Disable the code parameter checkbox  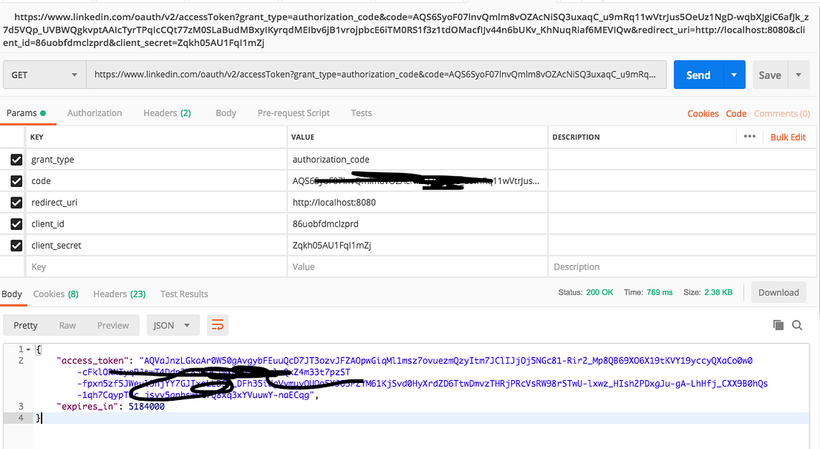point(16,180)
